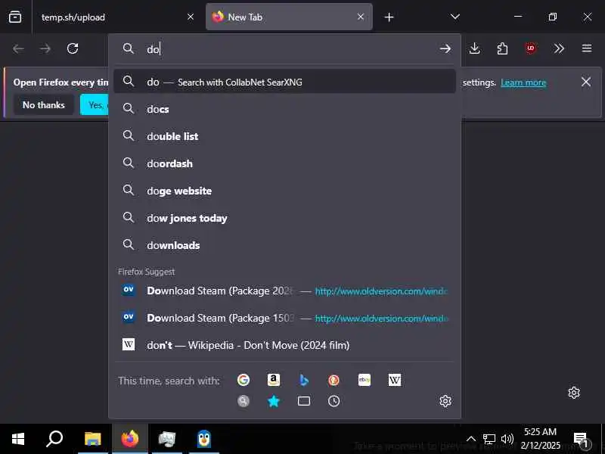Open Windows taskbar search
Viewport: 605px width, 454px height.
tap(54, 439)
